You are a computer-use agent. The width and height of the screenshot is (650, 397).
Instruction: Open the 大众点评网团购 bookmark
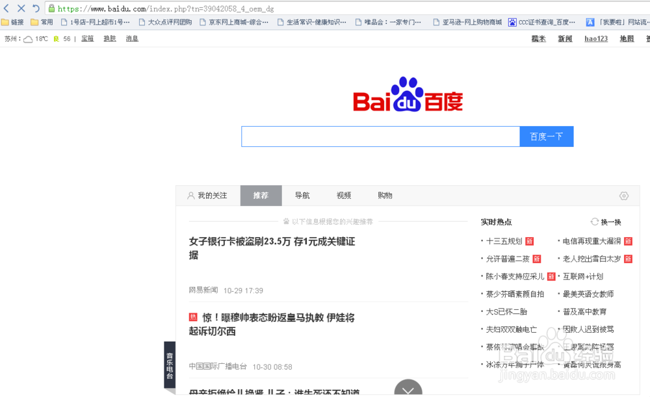[165, 22]
